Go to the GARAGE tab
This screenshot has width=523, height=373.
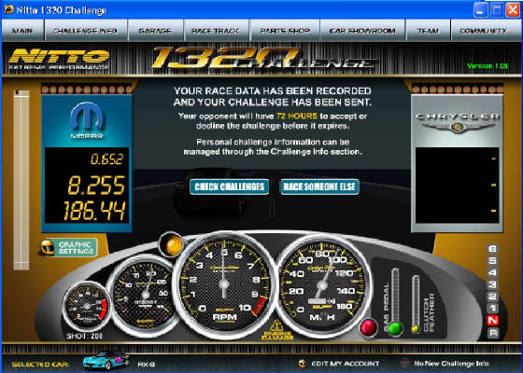coord(155,31)
